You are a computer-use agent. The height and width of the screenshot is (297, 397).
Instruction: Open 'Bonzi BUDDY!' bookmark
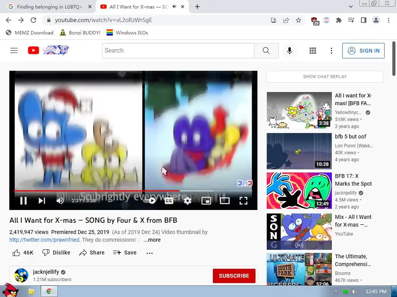[80, 32]
